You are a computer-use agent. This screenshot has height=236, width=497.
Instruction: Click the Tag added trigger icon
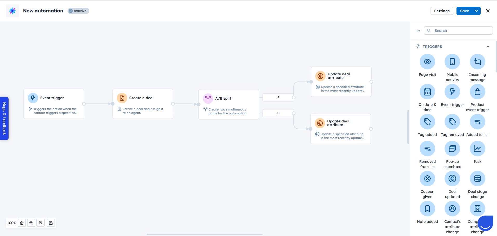tap(427, 122)
